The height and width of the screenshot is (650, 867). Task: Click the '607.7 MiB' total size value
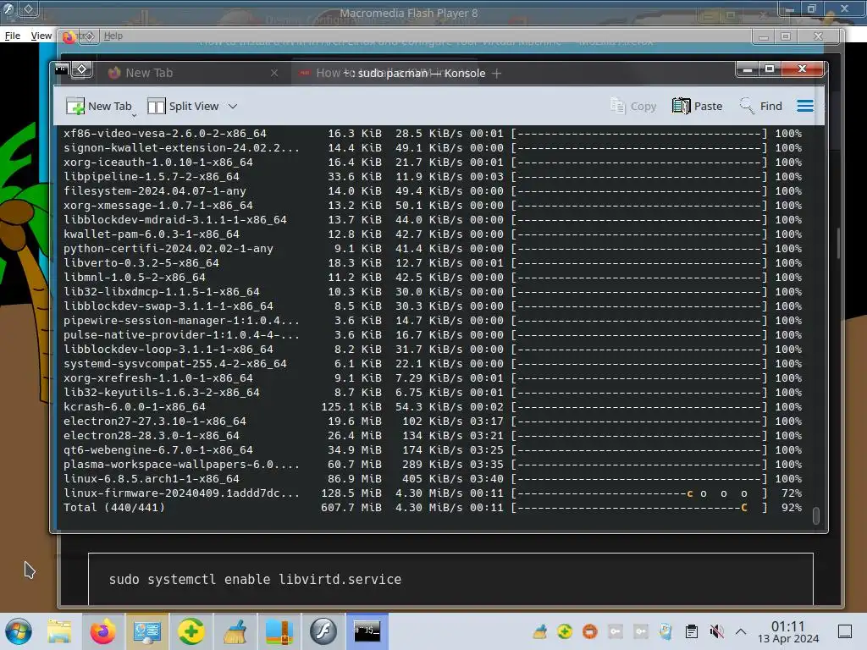coord(351,508)
